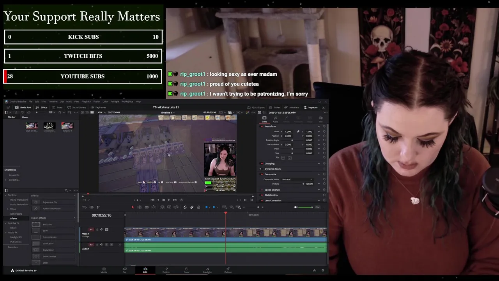Switch to the Color page
Viewport: 499px width, 281px height.
pos(186,270)
